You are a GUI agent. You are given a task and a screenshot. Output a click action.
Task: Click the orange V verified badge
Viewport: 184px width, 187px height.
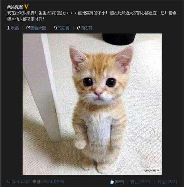tap(26, 7)
